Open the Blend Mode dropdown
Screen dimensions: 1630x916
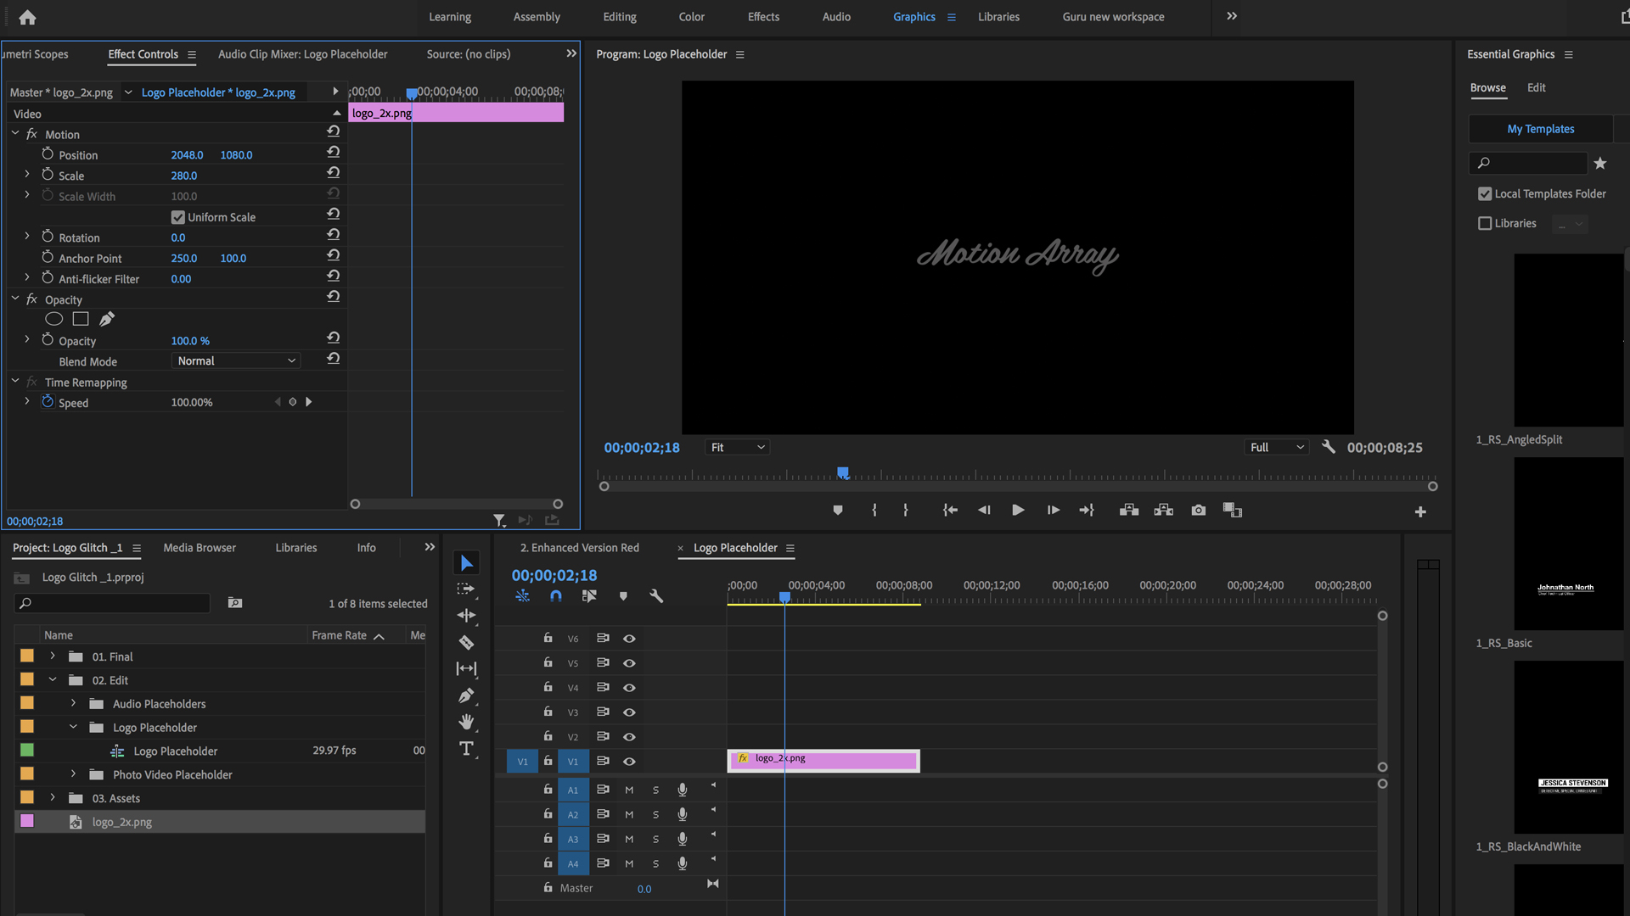click(x=235, y=360)
